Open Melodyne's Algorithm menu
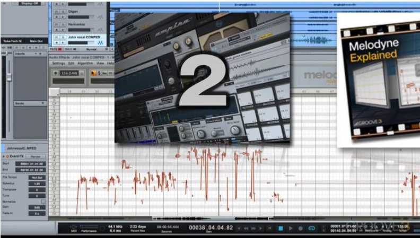This screenshot has height=238, width=420. (x=85, y=64)
